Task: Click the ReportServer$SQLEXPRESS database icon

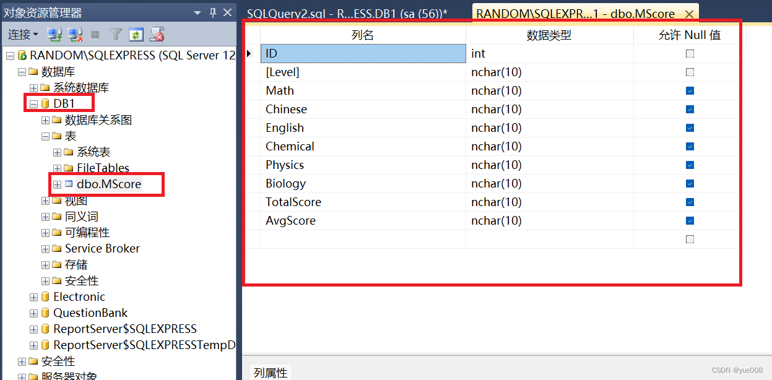Action: click(x=45, y=329)
